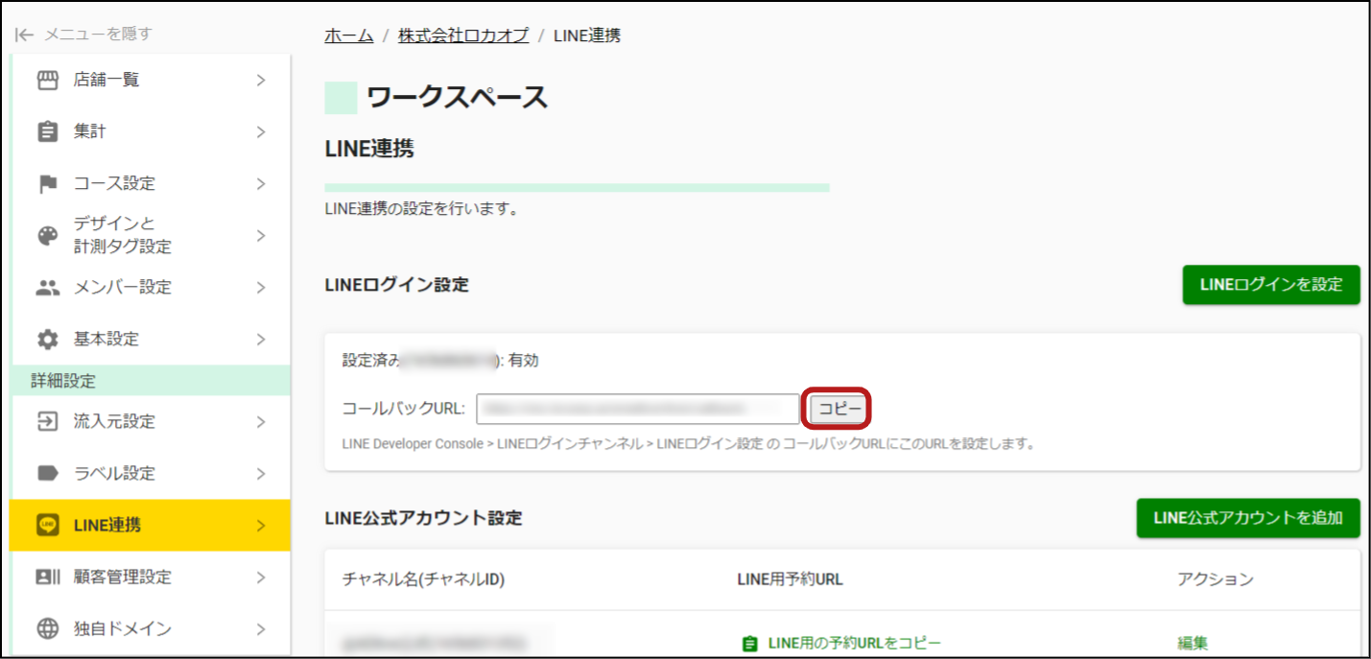Image resolution: width=1371 pixels, height=659 pixels.
Task: Click the hide-menu arrow icon
Action: pos(25,35)
